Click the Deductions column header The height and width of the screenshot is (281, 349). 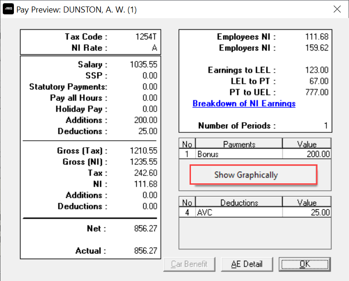click(239, 203)
